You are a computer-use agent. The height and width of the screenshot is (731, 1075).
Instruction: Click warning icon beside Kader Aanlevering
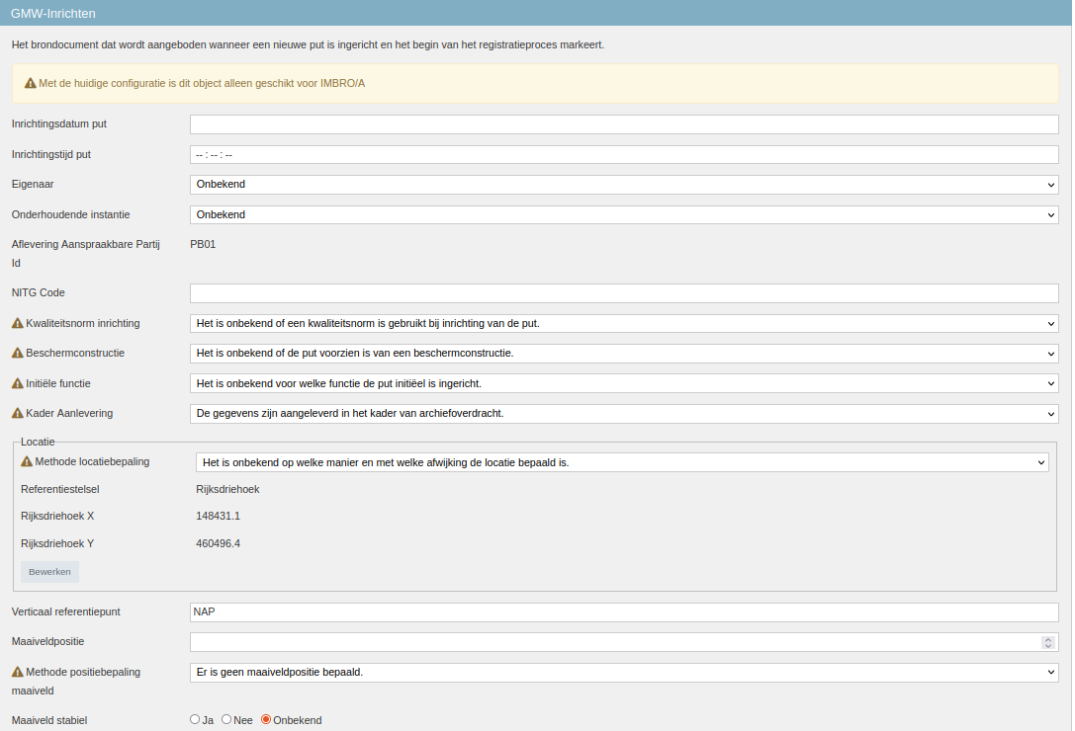(17, 413)
